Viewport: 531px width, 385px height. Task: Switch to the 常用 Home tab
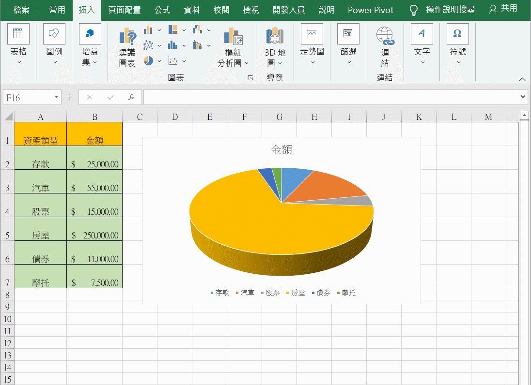[57, 10]
